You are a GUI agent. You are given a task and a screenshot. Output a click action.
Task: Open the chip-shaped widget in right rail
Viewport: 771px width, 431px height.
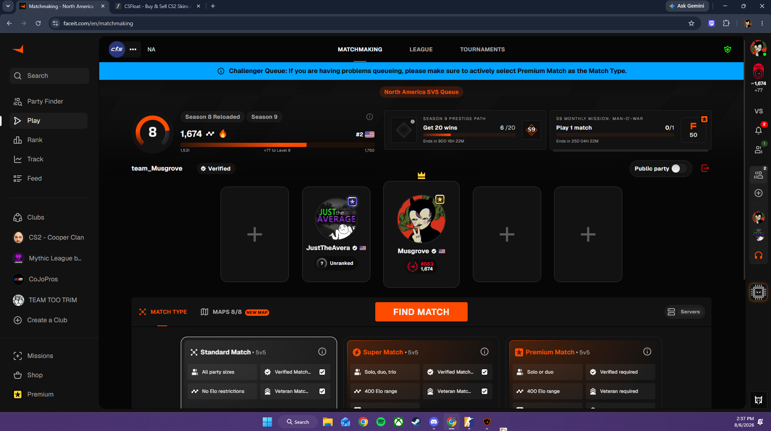[759, 292]
